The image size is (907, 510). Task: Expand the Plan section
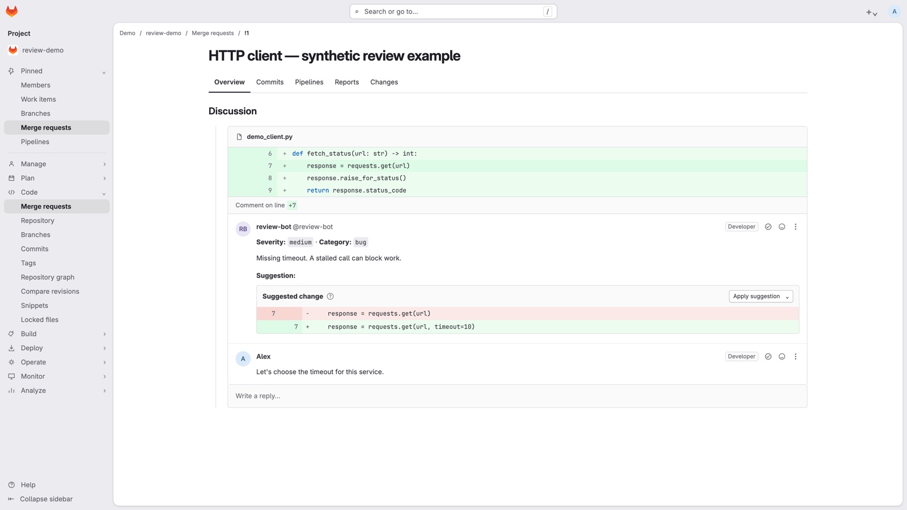104,178
